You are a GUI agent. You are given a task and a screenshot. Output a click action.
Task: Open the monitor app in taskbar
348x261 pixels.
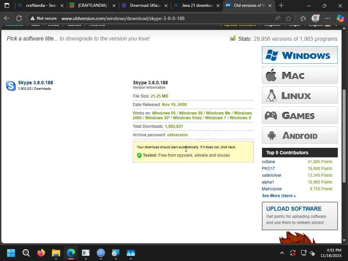click(x=131, y=253)
